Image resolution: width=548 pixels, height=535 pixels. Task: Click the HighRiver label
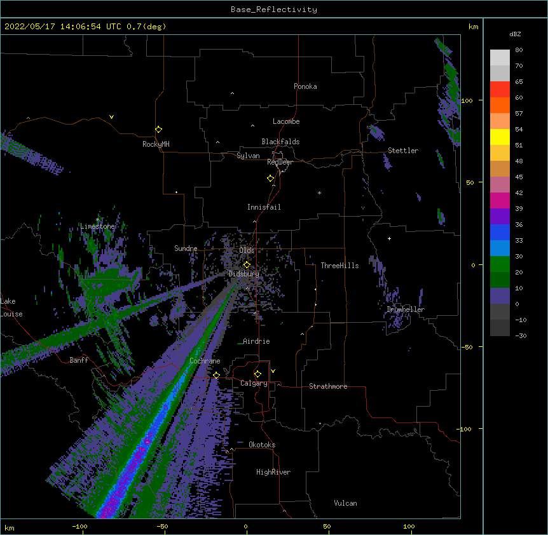(x=273, y=472)
